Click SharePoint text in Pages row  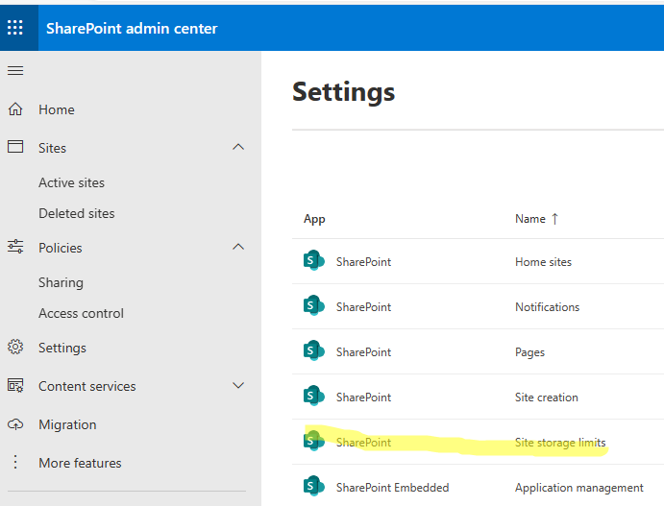pos(364,352)
